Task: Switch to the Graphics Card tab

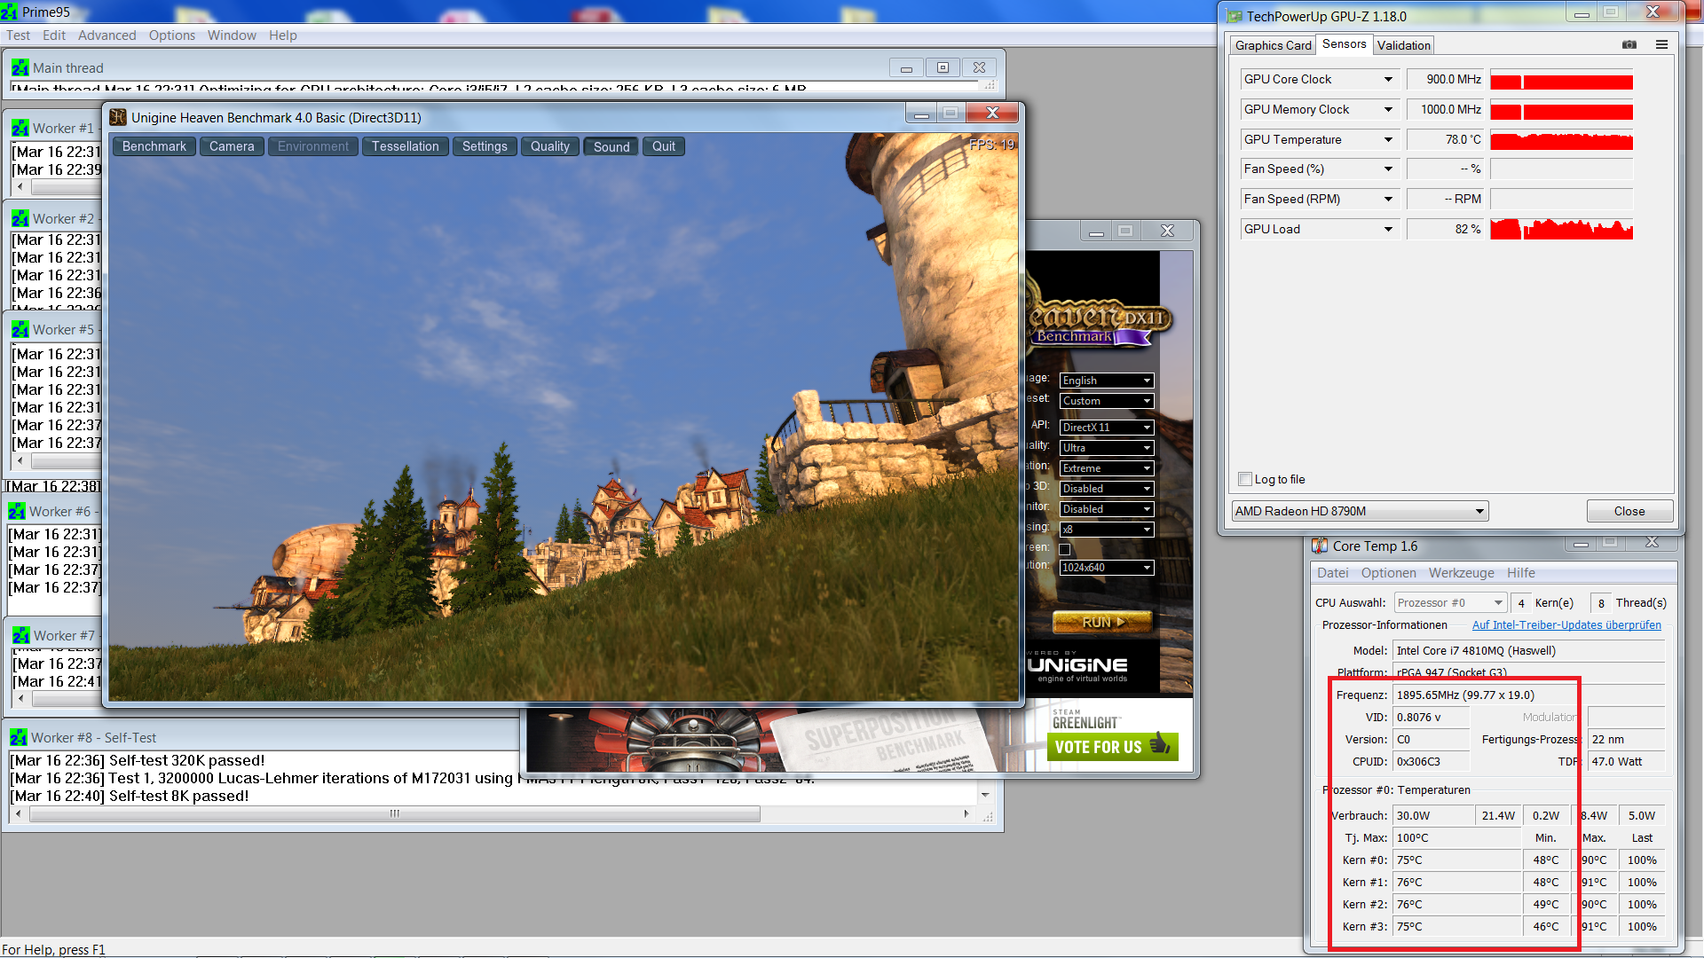Action: coord(1273,45)
